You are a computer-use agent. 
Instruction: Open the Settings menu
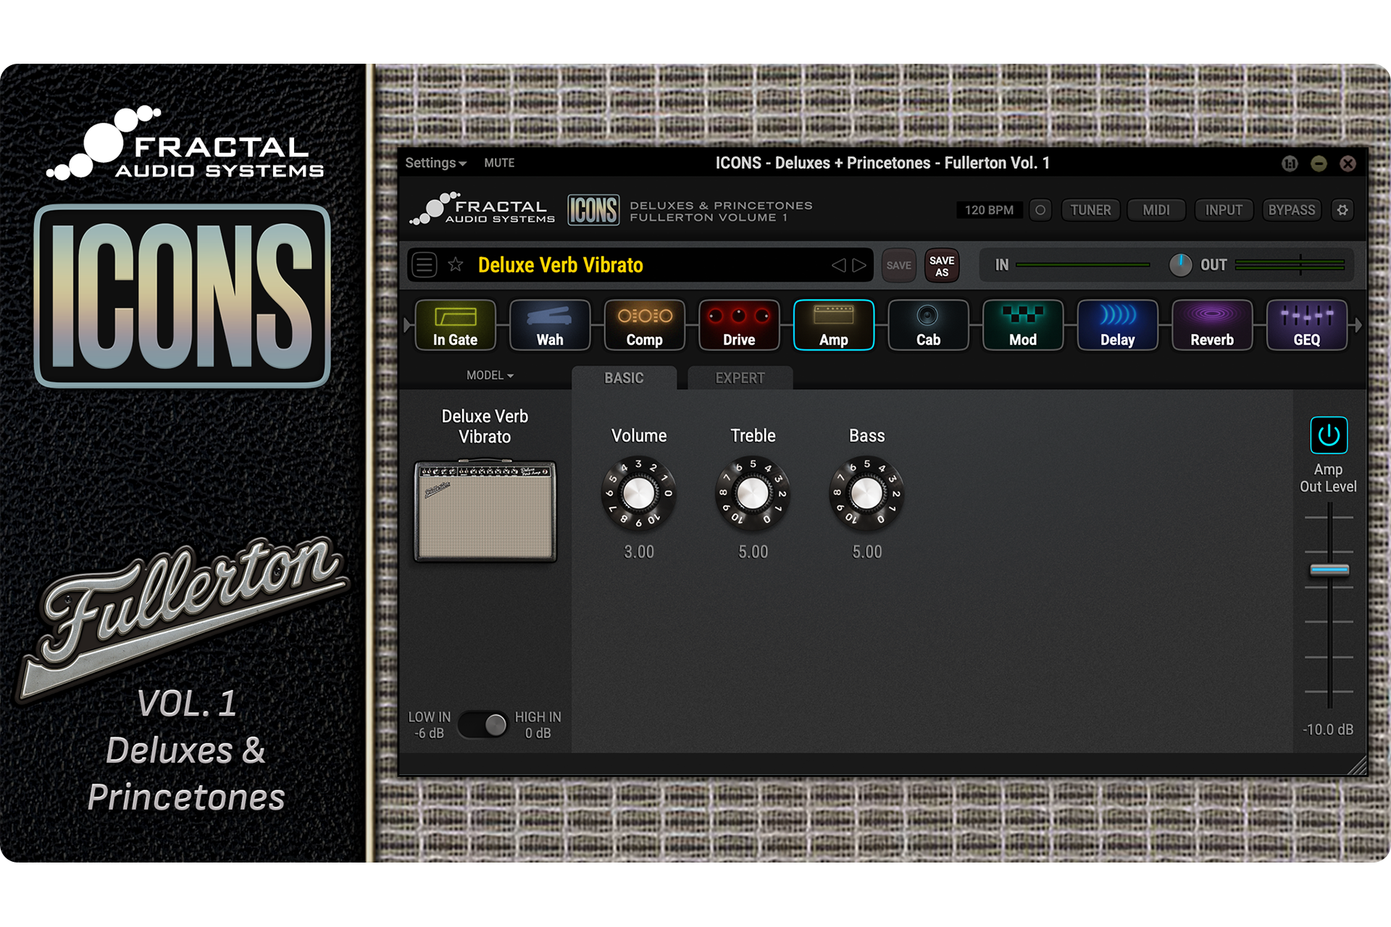433,163
